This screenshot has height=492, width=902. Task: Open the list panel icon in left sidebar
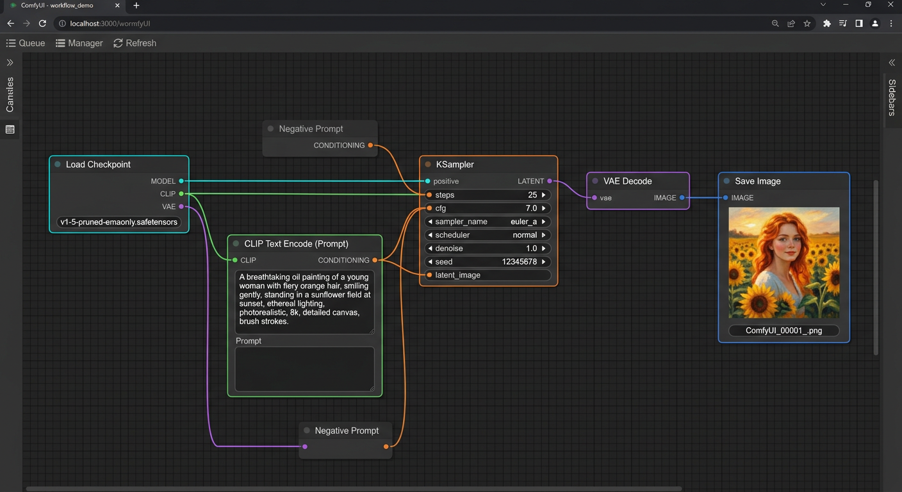click(x=10, y=129)
